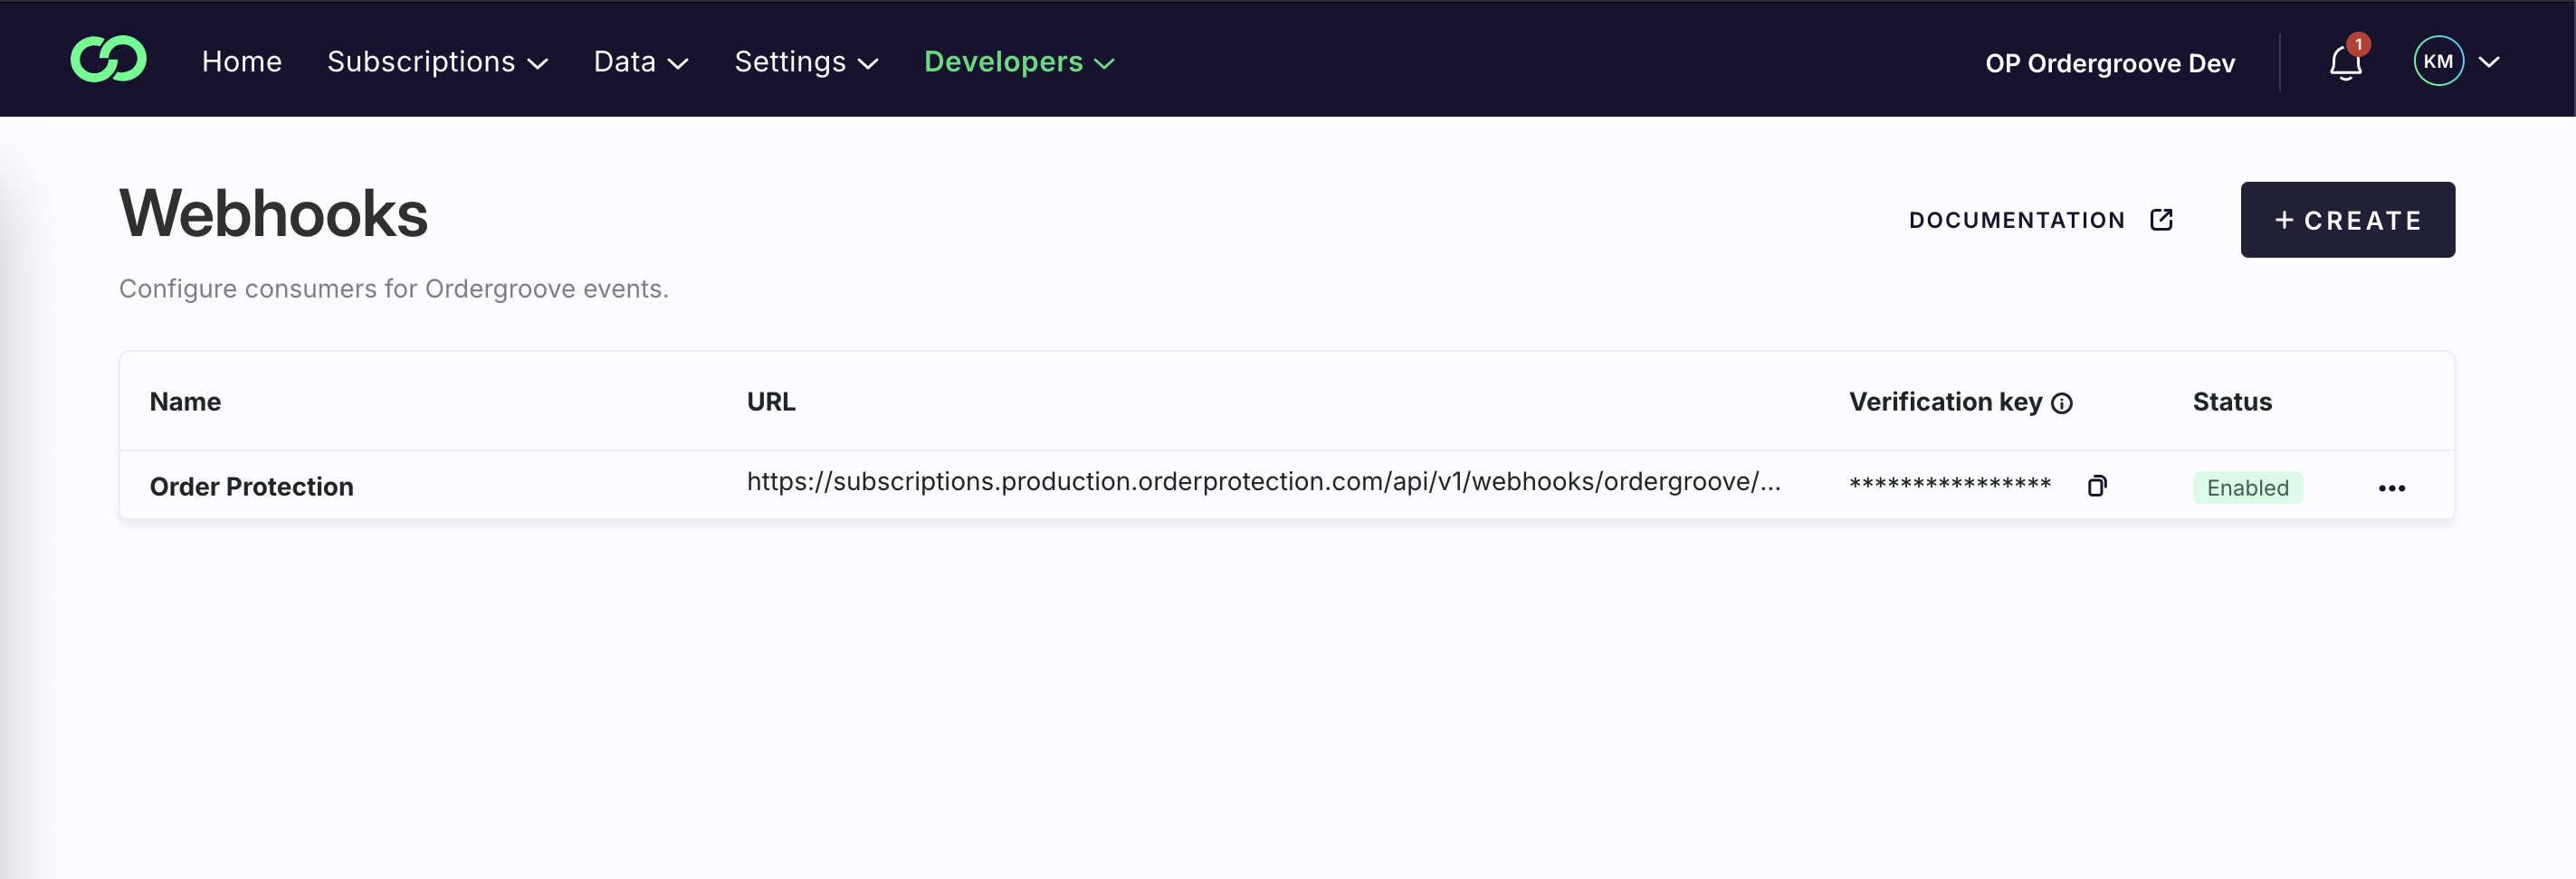
Task: Select the Order Protection webhook name
Action: click(251, 486)
